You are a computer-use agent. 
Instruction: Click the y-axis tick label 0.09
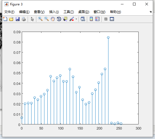tap(17, 32)
